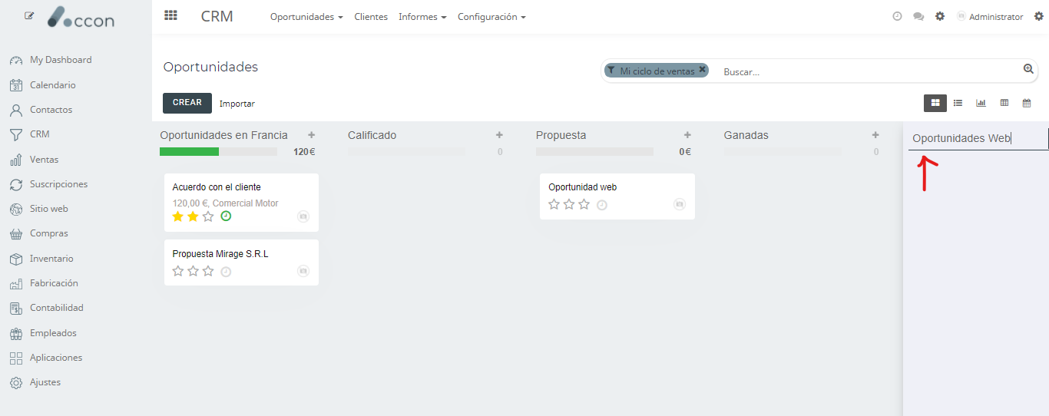Set third star on Acuerdo con el cliente
The image size is (1049, 416).
(x=208, y=216)
